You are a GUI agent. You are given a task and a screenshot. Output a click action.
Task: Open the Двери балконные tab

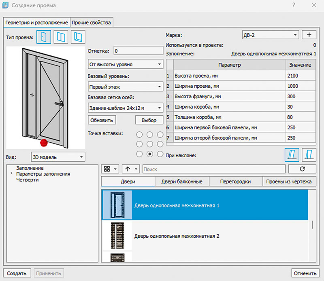182,182
